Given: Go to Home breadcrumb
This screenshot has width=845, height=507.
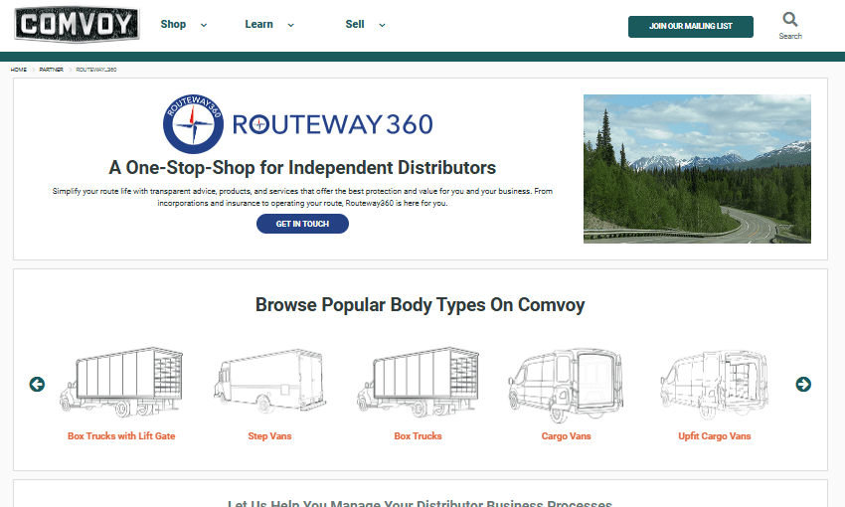Looking at the screenshot, I should tap(18, 70).
